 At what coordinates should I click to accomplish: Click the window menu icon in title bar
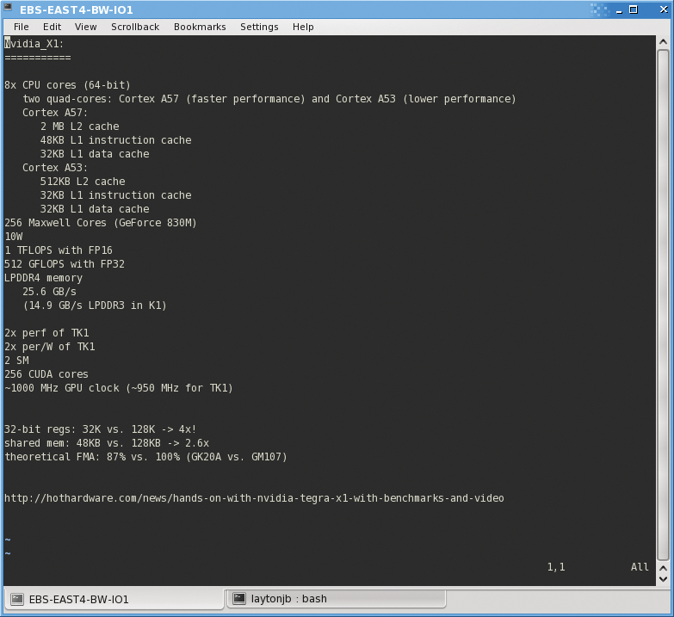[8, 7]
